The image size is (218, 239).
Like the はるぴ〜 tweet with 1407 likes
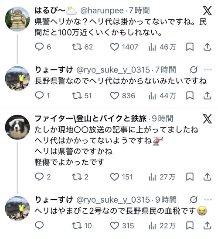click(x=114, y=47)
